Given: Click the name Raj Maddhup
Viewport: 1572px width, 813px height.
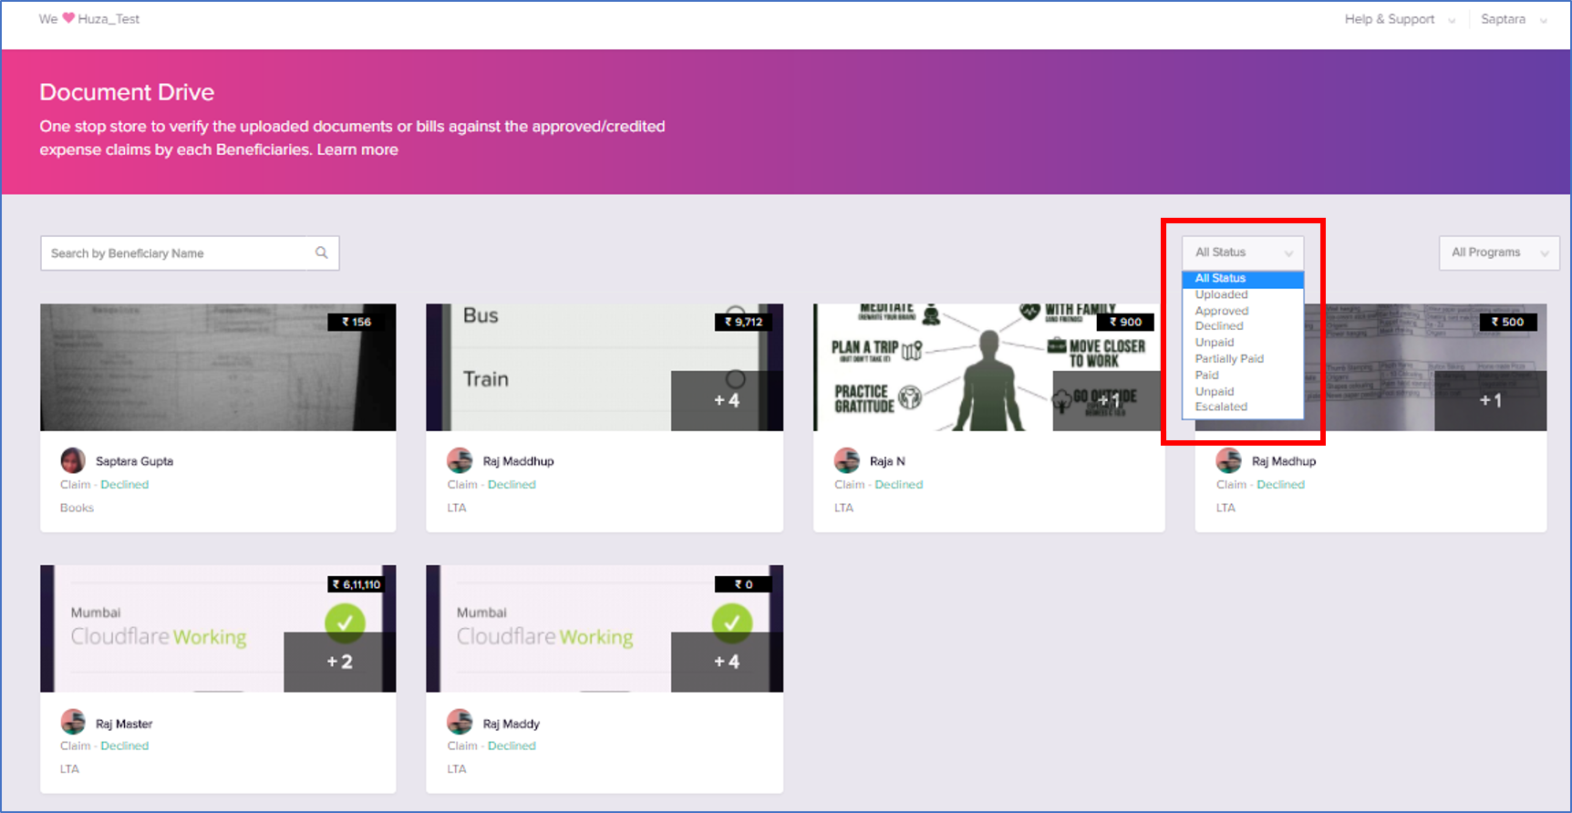Looking at the screenshot, I should [x=518, y=461].
